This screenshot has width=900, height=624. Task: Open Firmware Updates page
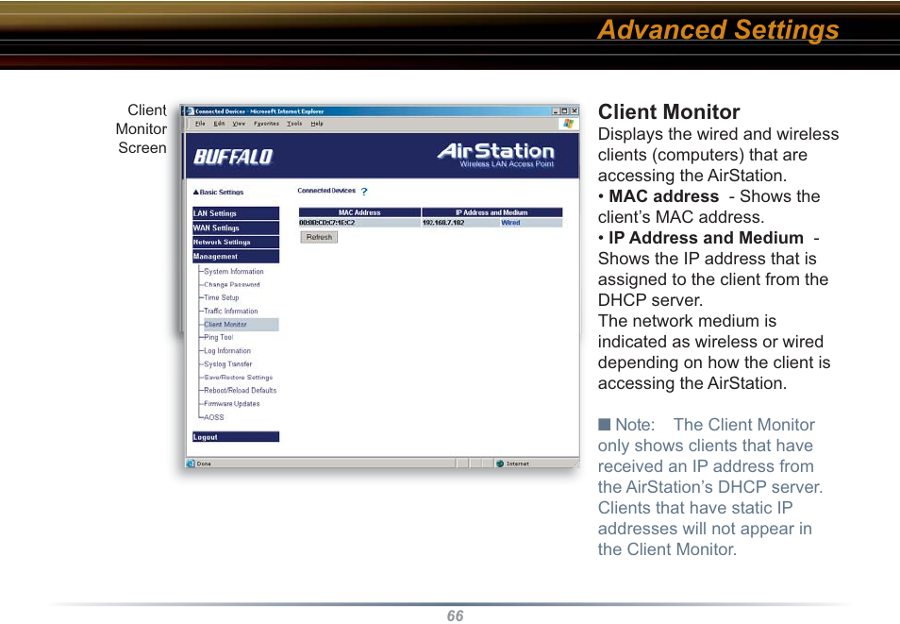tap(232, 404)
